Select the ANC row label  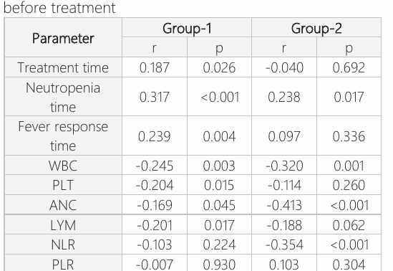pos(63,205)
